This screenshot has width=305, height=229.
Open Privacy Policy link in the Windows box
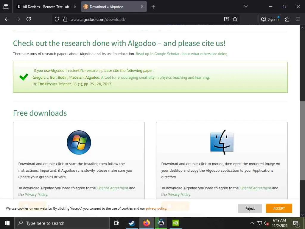tap(36, 194)
